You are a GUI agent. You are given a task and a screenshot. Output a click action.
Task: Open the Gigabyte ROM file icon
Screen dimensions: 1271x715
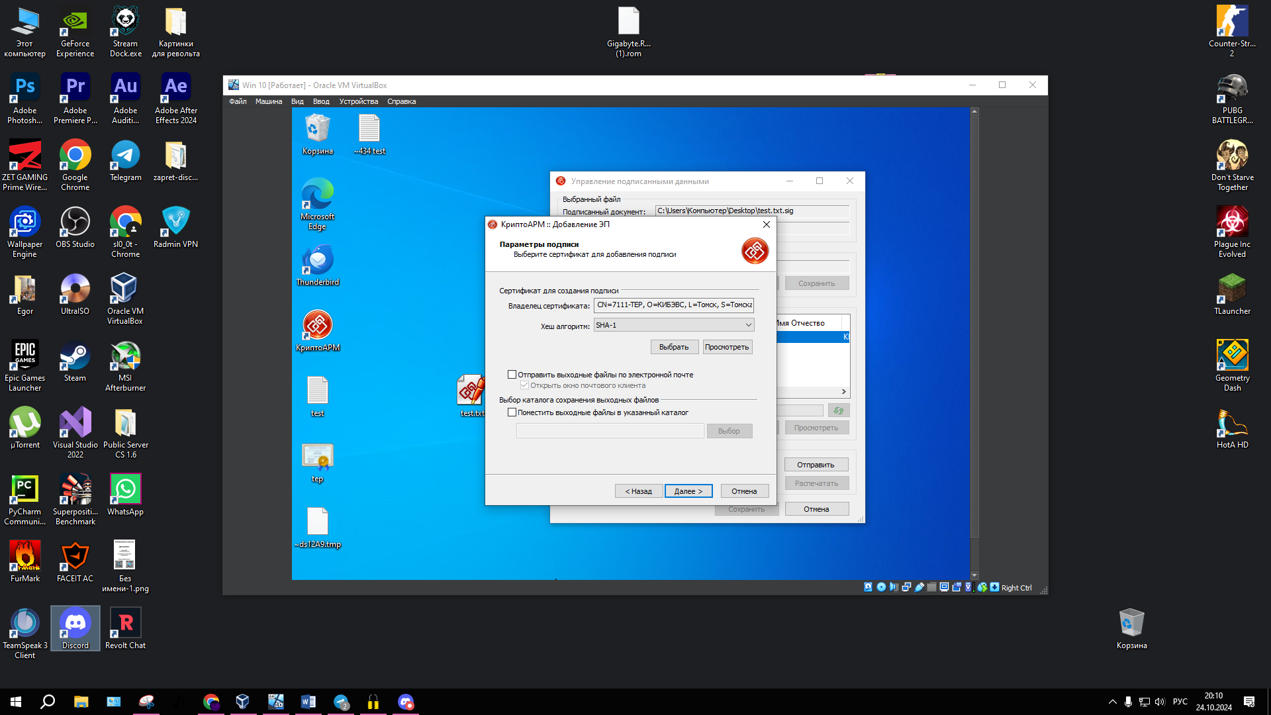(x=629, y=32)
